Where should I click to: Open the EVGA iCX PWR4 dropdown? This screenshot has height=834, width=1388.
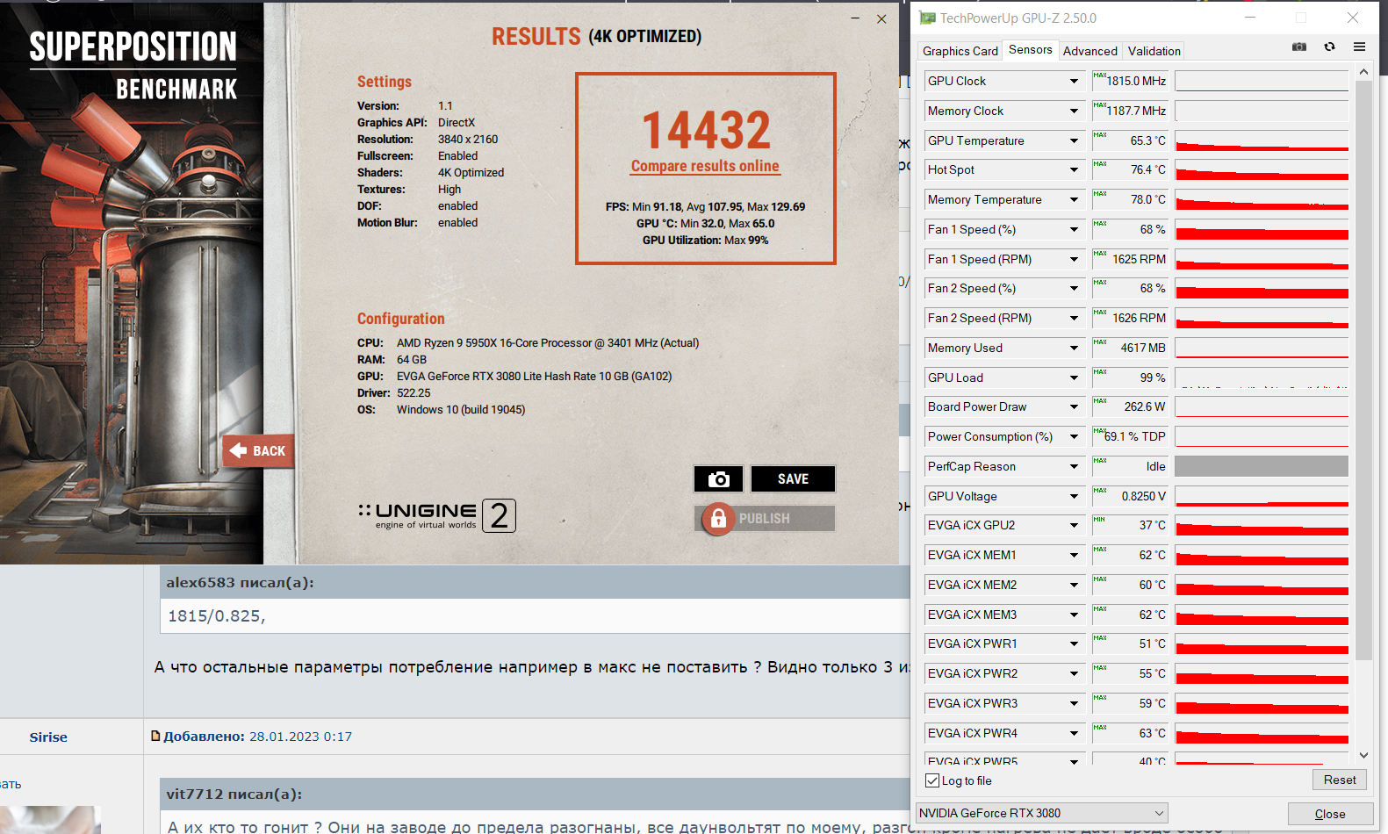(x=1074, y=733)
